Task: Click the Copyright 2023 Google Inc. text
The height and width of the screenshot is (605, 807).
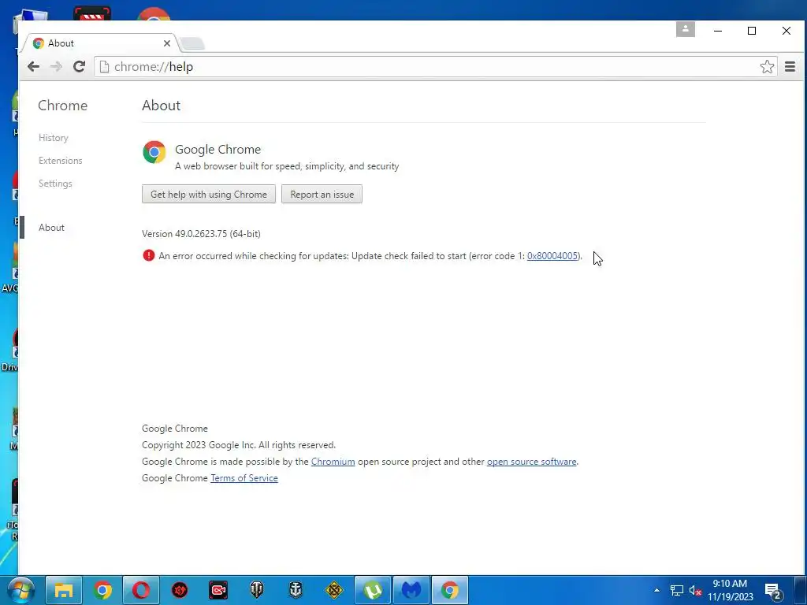Action: 239,445
